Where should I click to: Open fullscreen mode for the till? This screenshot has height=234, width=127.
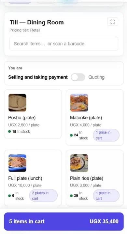[x=112, y=22]
